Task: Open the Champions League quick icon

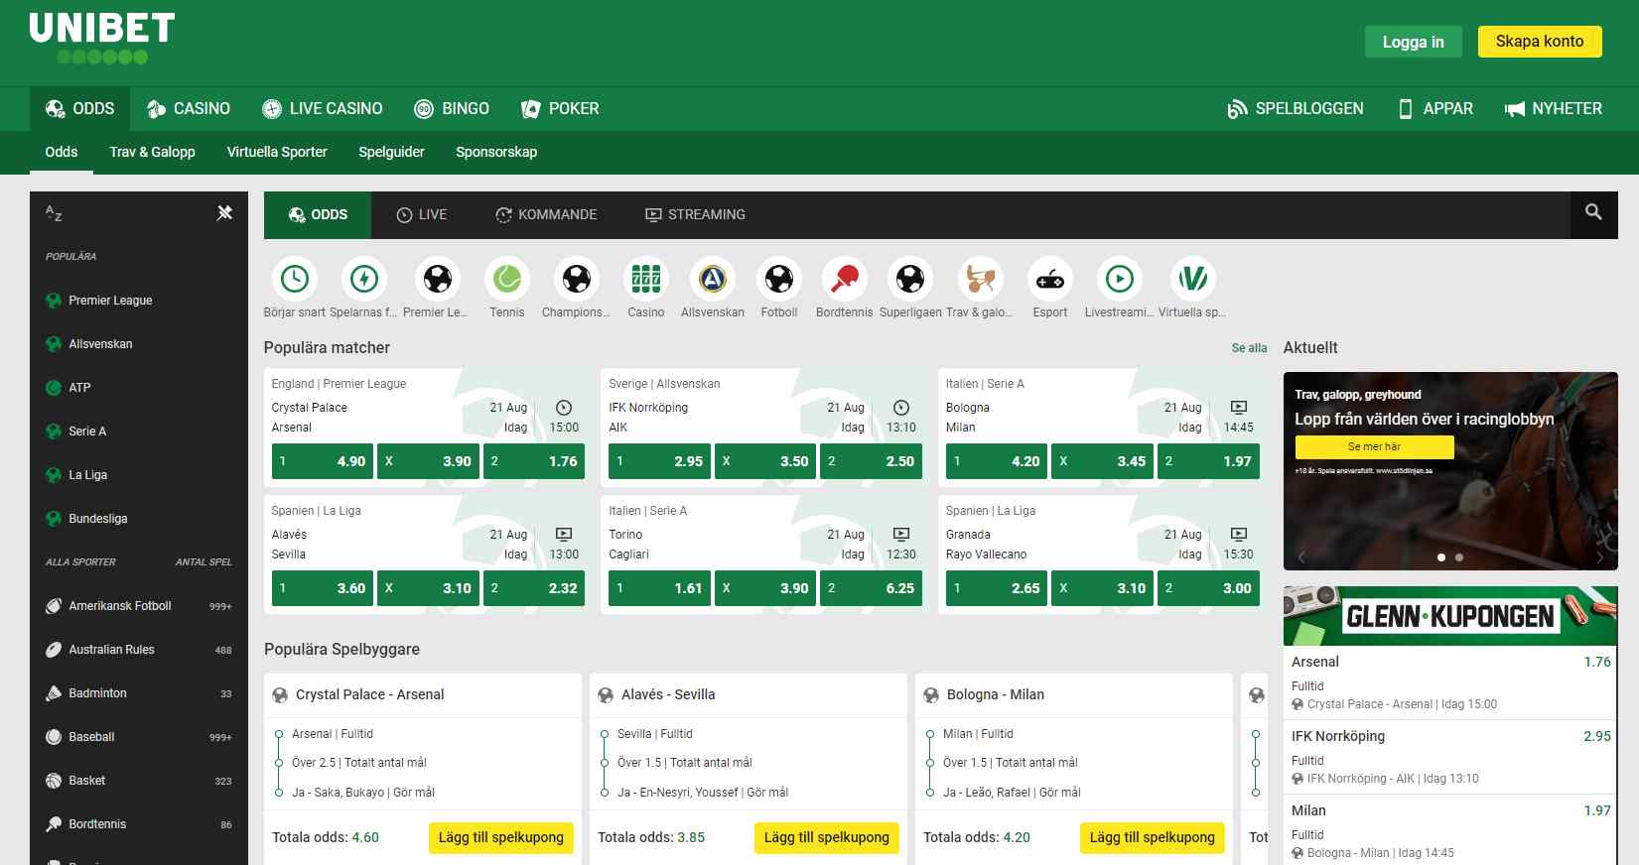Action: [576, 279]
